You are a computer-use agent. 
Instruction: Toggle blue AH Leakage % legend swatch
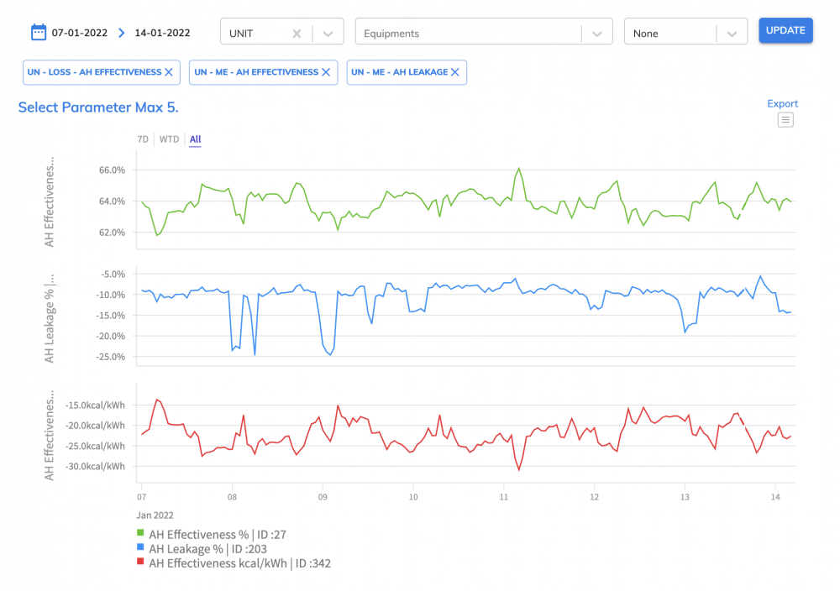pyautogui.click(x=140, y=547)
